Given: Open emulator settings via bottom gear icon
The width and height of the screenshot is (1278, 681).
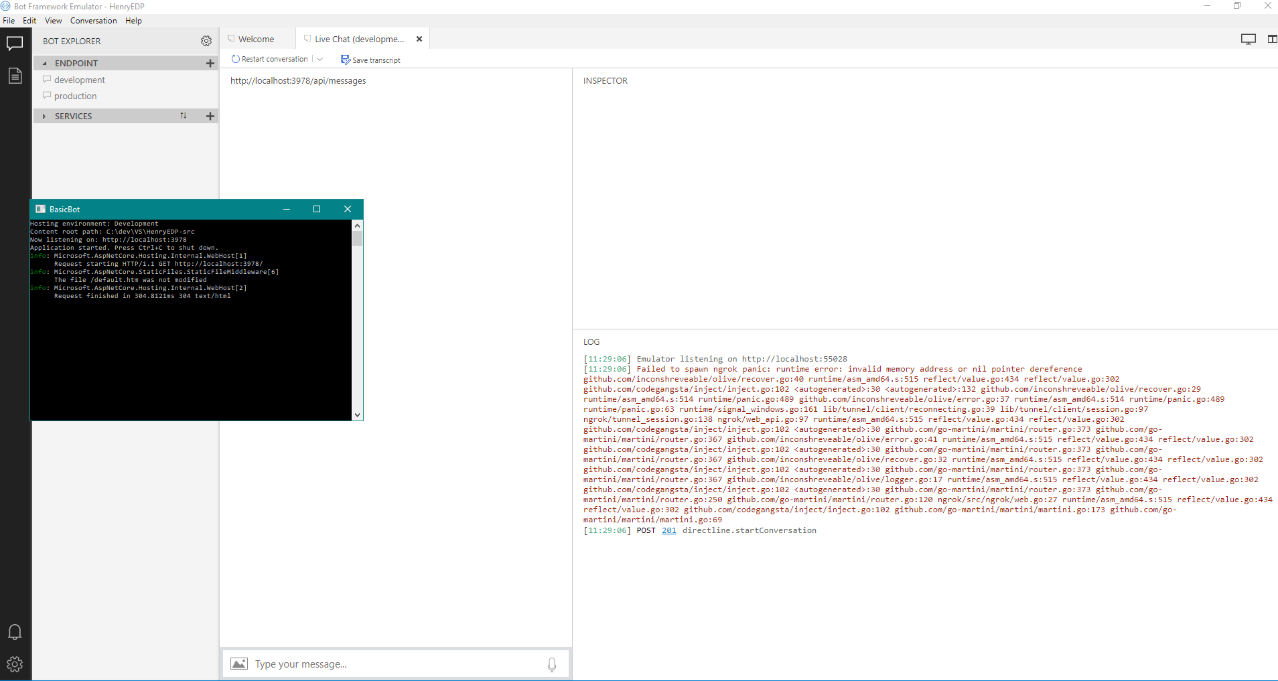Looking at the screenshot, I should point(15,664).
